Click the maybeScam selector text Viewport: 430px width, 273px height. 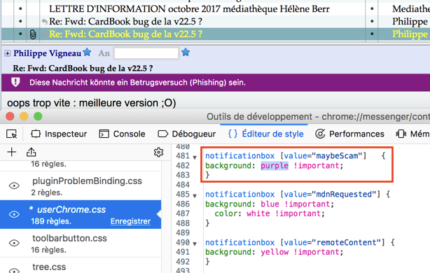point(286,156)
